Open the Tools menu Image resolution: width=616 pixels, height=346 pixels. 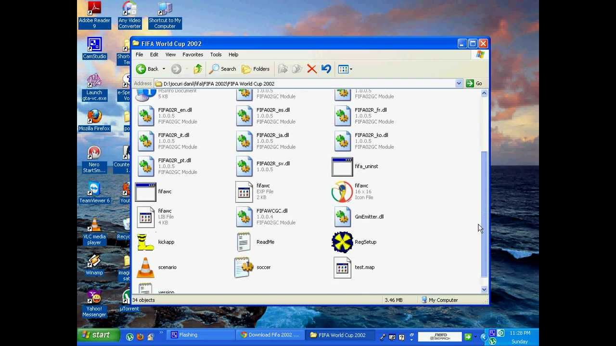tap(216, 54)
